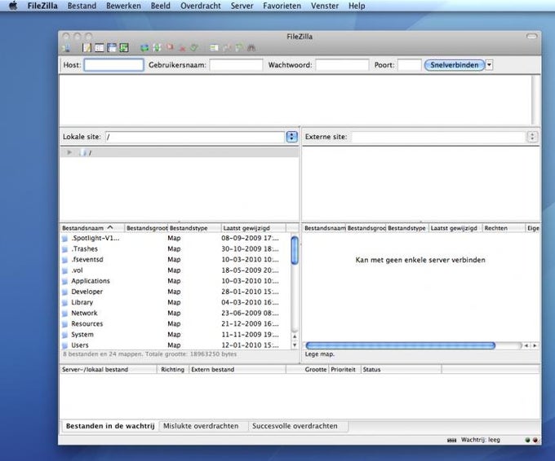Click the folder icon beside .Trashes
Screen dimensions: 555x461
coord(64,249)
